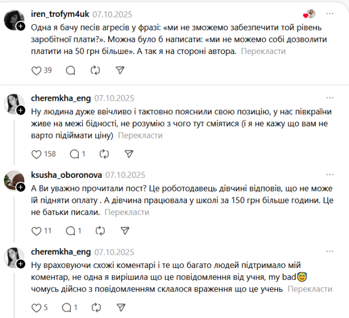Open replies on the 158-like comment

(74, 154)
